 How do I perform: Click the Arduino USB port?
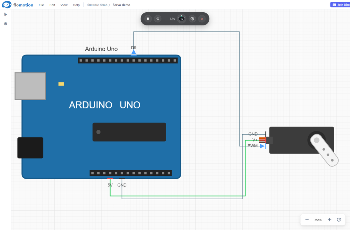coord(30,86)
